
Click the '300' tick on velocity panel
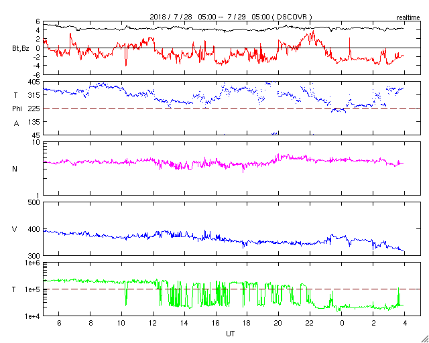point(34,256)
